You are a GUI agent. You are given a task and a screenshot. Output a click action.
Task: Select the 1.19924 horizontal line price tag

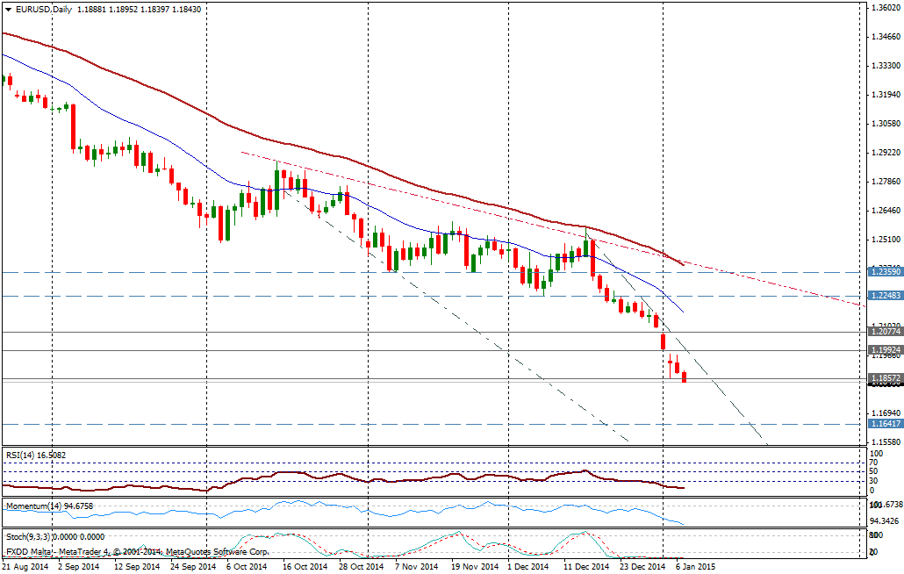[885, 350]
